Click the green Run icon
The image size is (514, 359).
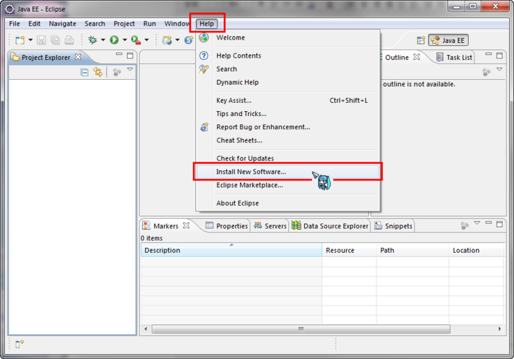tap(114, 40)
